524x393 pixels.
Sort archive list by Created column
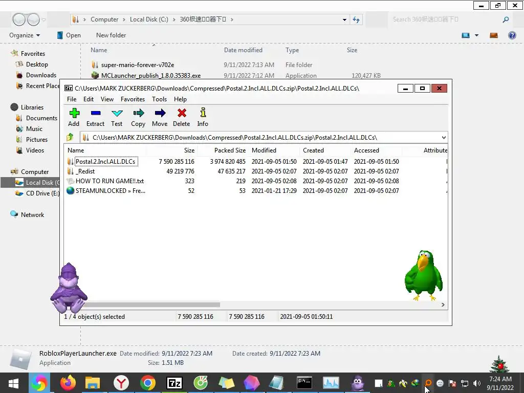pyautogui.click(x=325, y=150)
